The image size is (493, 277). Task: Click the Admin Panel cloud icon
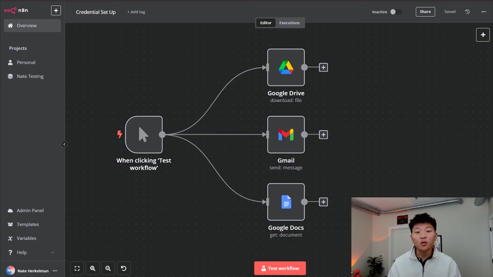point(10,210)
